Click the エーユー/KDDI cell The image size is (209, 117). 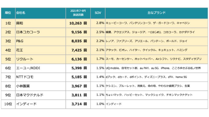40,68
